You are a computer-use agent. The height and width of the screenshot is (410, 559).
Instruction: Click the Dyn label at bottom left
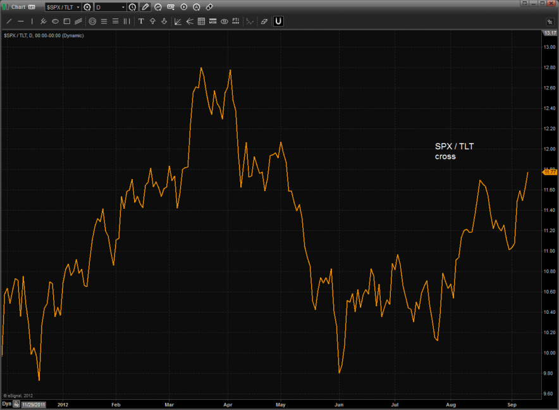pos(7,404)
